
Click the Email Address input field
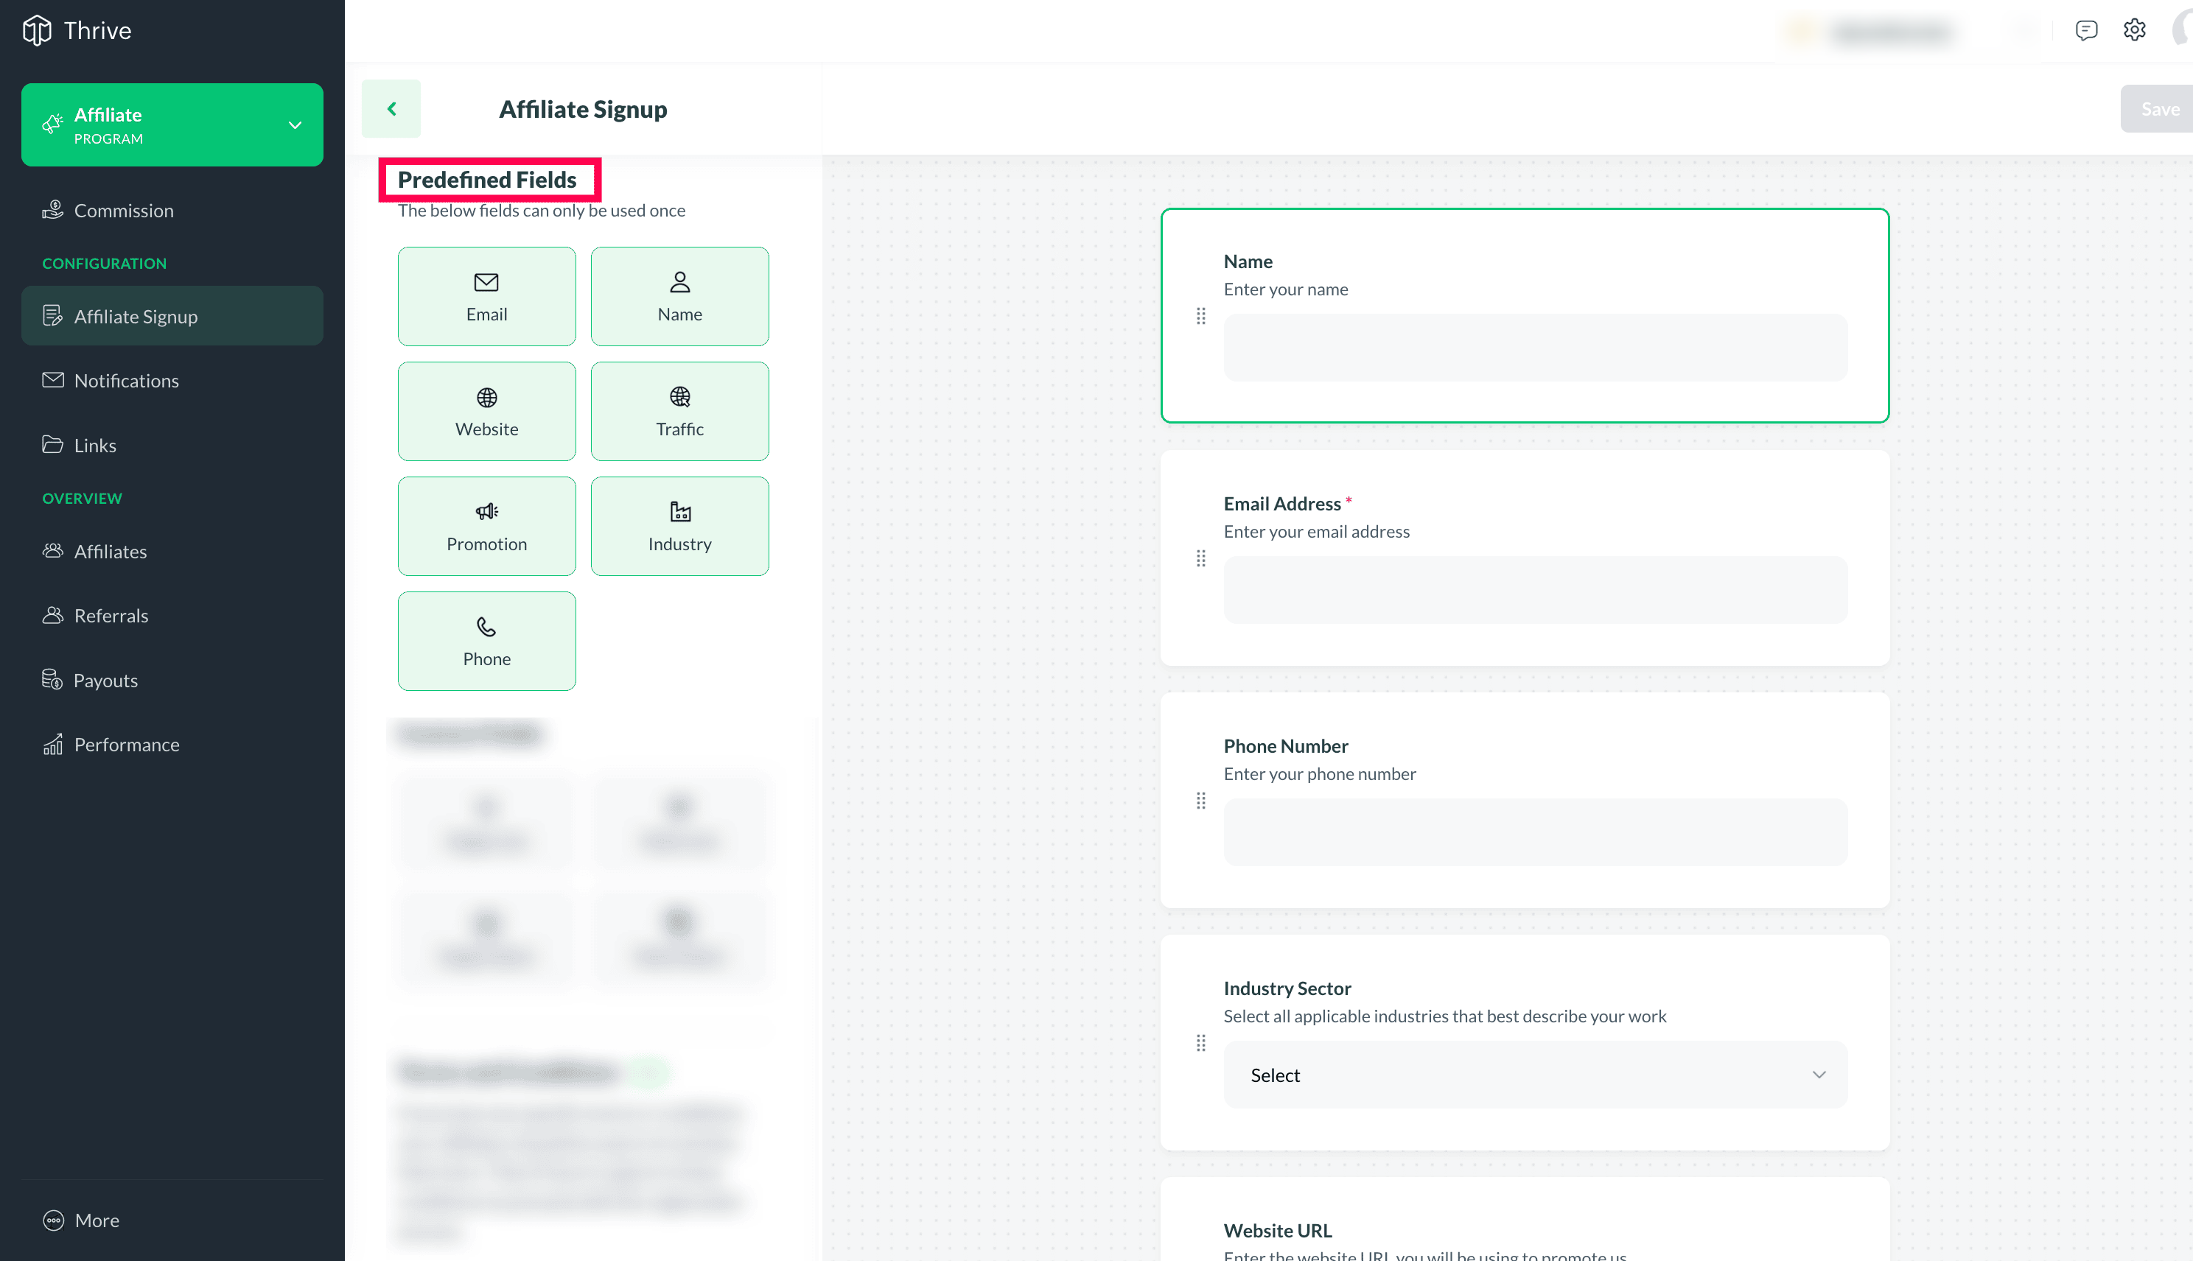(1534, 590)
